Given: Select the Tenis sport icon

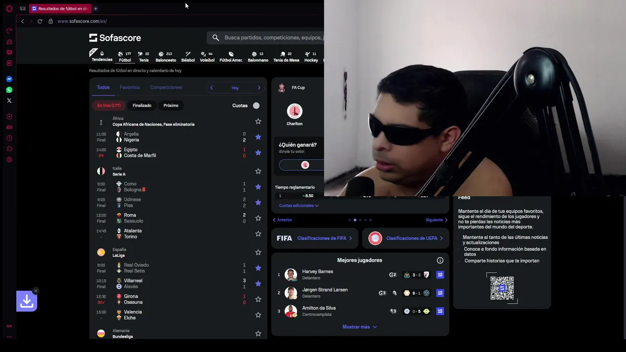Looking at the screenshot, I should point(144,57).
